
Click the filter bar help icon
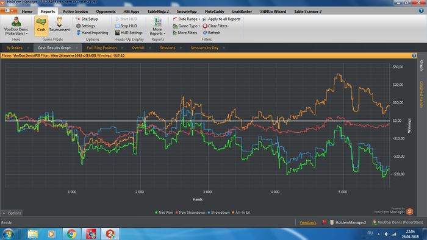pos(414,55)
